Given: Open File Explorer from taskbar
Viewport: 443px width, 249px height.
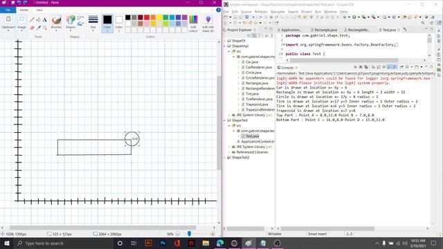Looking at the screenshot, I should point(206,243).
